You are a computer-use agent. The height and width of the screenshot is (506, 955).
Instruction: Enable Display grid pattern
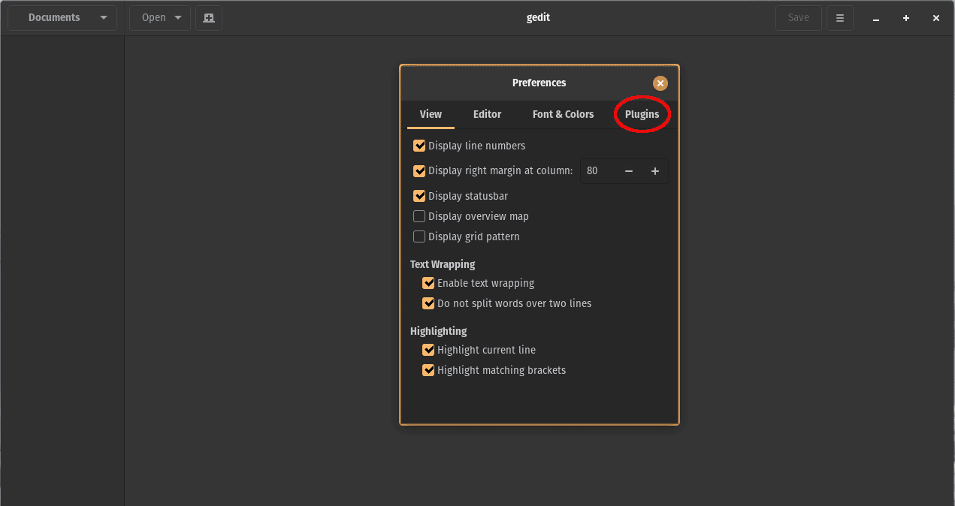[x=419, y=236]
